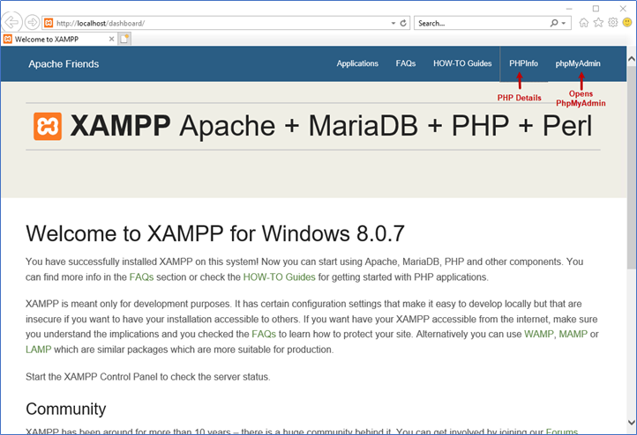The image size is (637, 435).
Task: Open the Home icon in browser toolbar
Action: (584, 23)
